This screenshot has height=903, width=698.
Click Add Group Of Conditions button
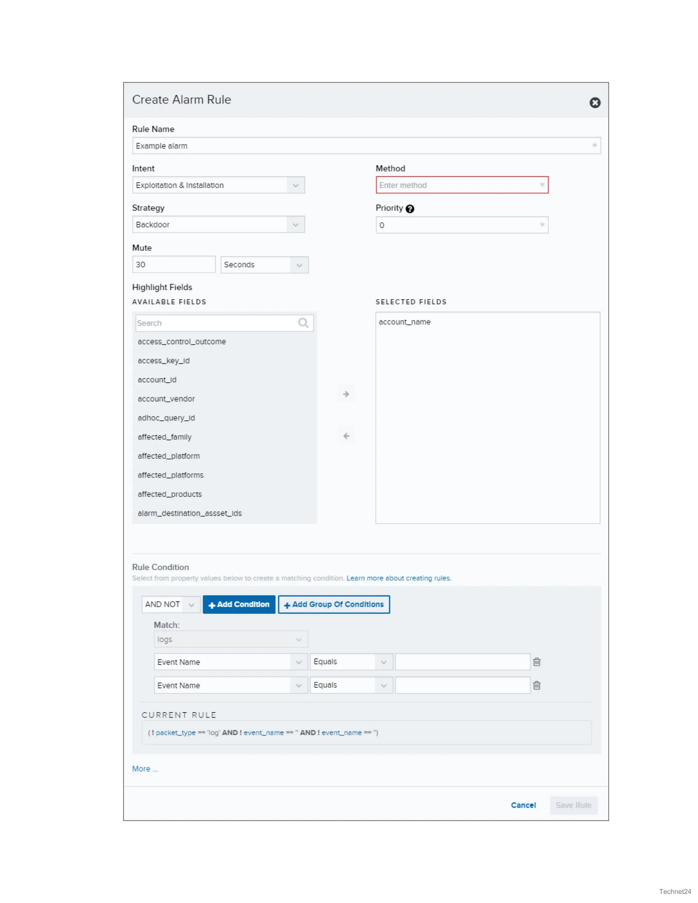334,604
